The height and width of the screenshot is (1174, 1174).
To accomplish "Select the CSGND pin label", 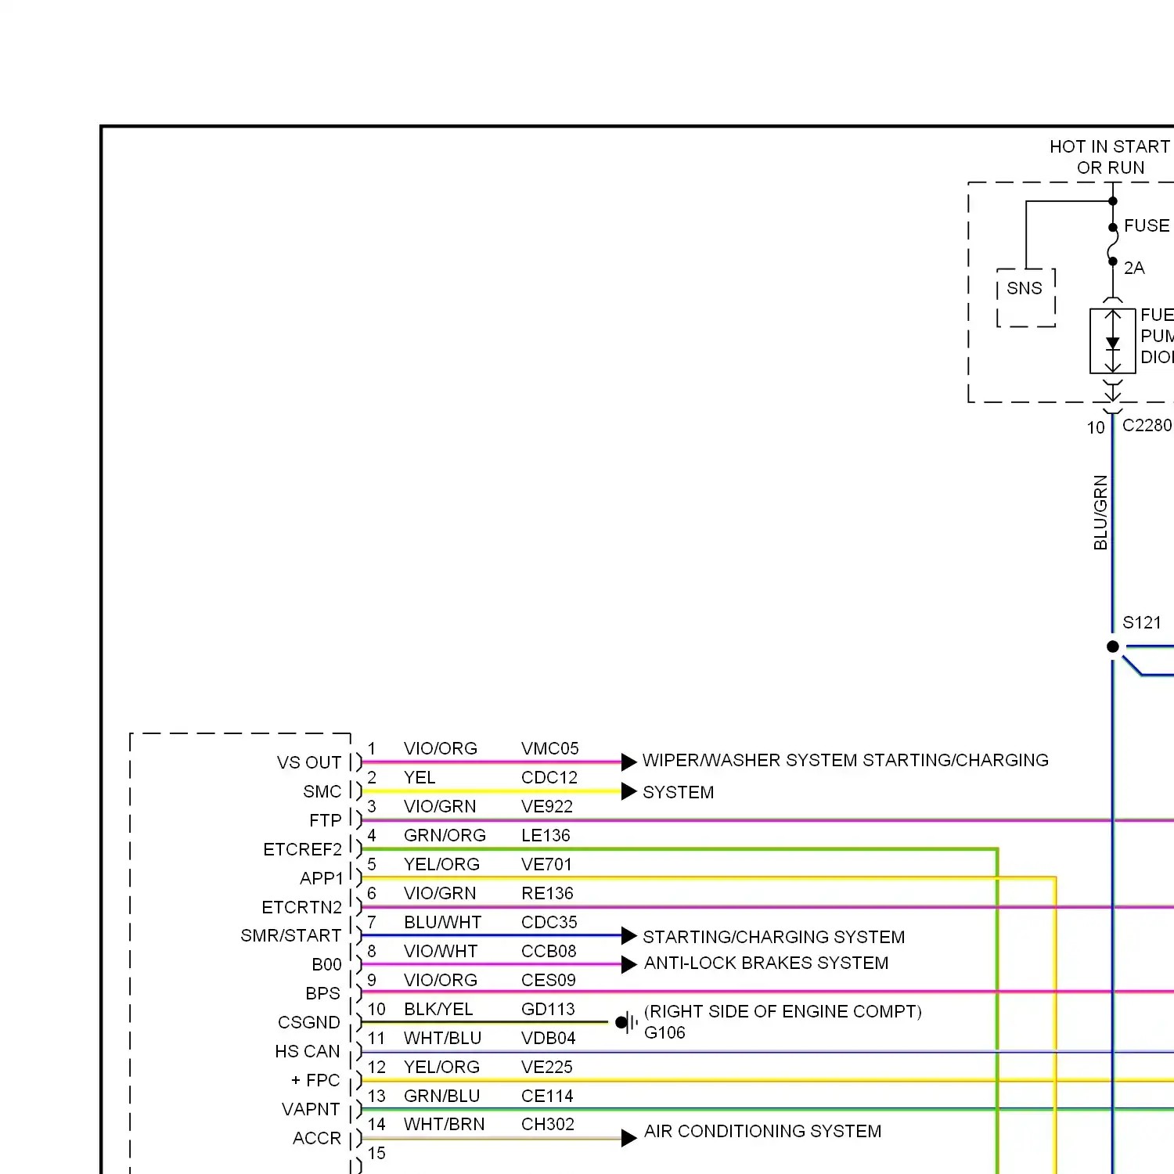I will coord(309,1022).
